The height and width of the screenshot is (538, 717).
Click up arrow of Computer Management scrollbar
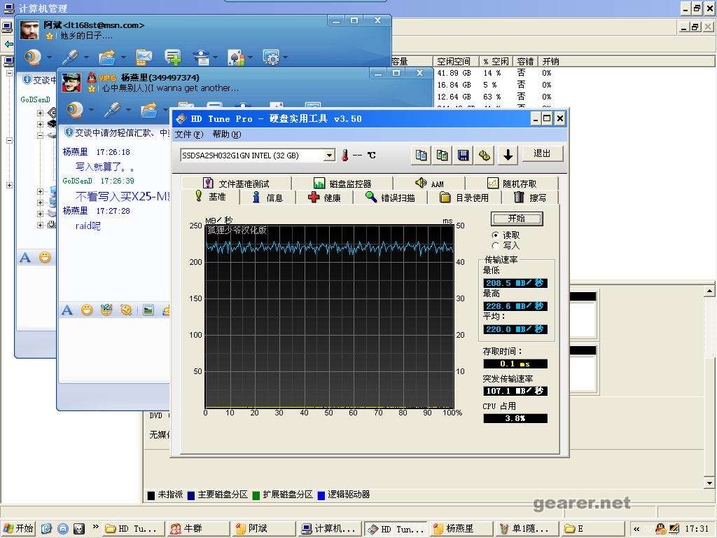(x=710, y=291)
